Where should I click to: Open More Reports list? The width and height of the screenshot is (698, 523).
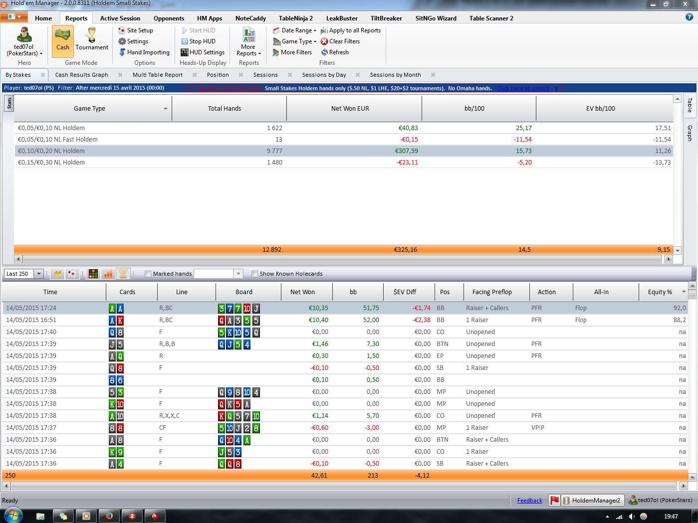pyautogui.click(x=248, y=41)
